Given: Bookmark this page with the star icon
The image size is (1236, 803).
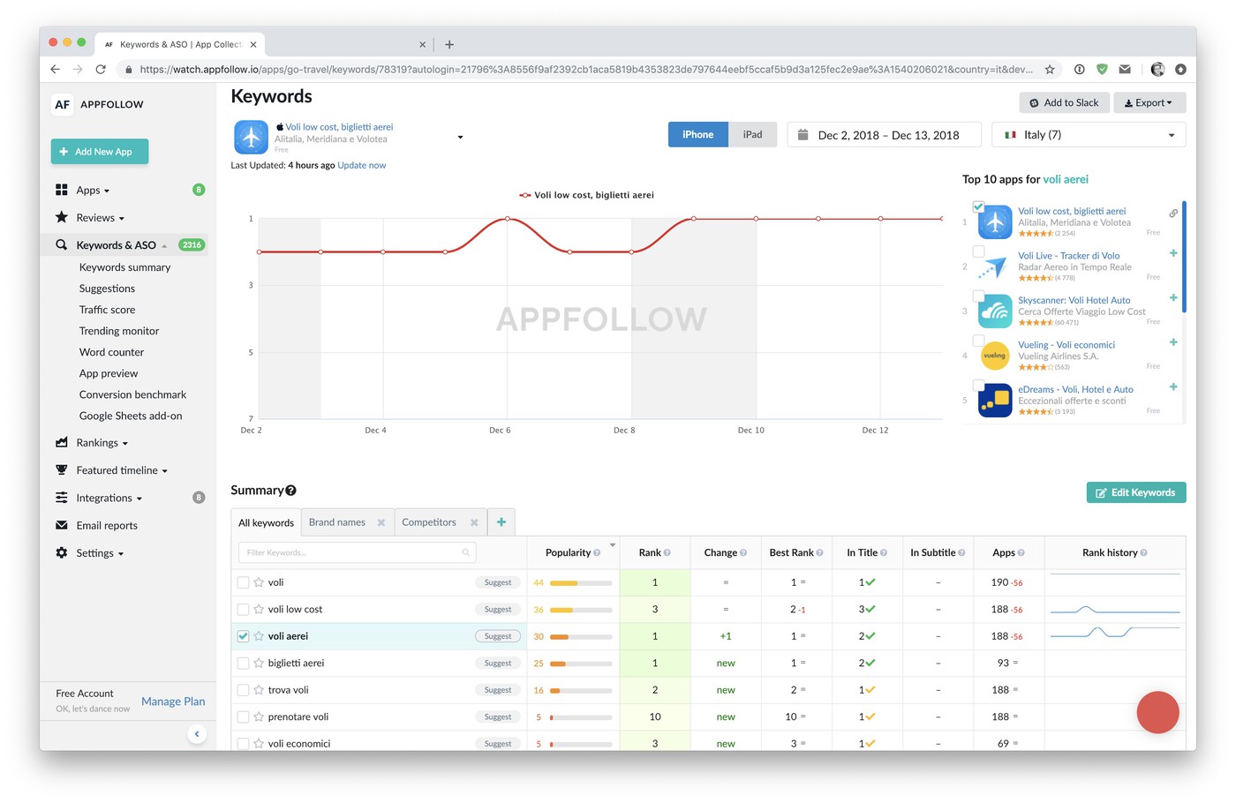Looking at the screenshot, I should coord(1050,69).
